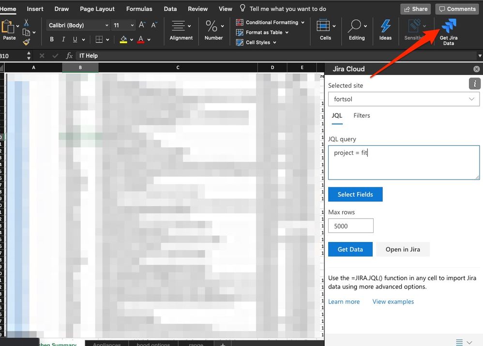Close the Jira Cloud panel

(477, 69)
